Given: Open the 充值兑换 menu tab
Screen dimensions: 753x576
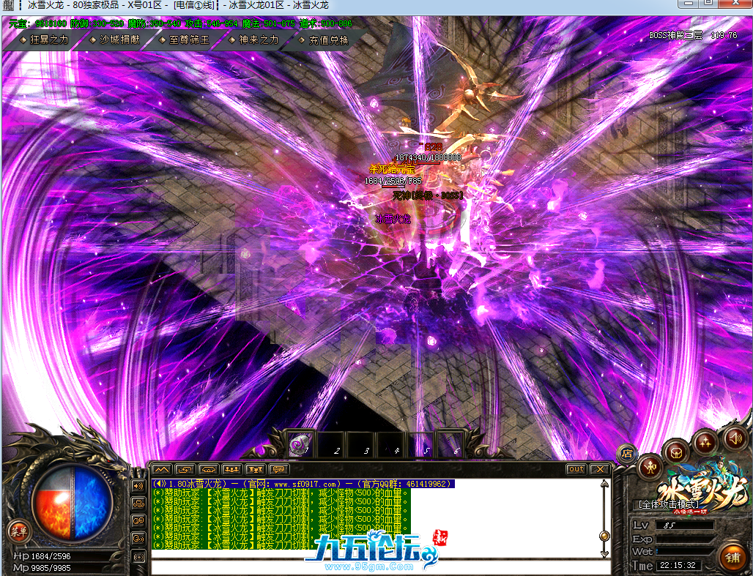Looking at the screenshot, I should [x=324, y=40].
